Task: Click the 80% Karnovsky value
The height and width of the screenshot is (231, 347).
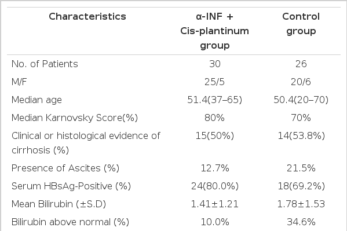Action: tap(215, 118)
